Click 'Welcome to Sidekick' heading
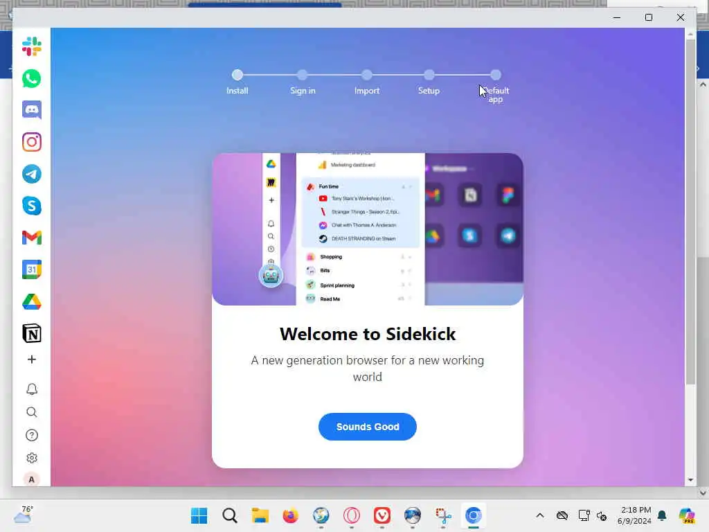This screenshot has height=532, width=709. [368, 334]
